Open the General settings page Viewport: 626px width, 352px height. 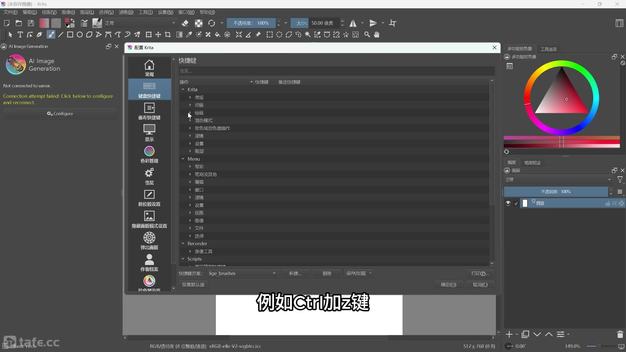(149, 68)
